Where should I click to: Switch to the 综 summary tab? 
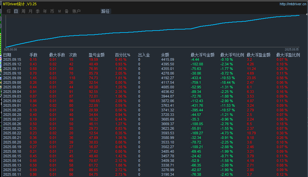9,11
